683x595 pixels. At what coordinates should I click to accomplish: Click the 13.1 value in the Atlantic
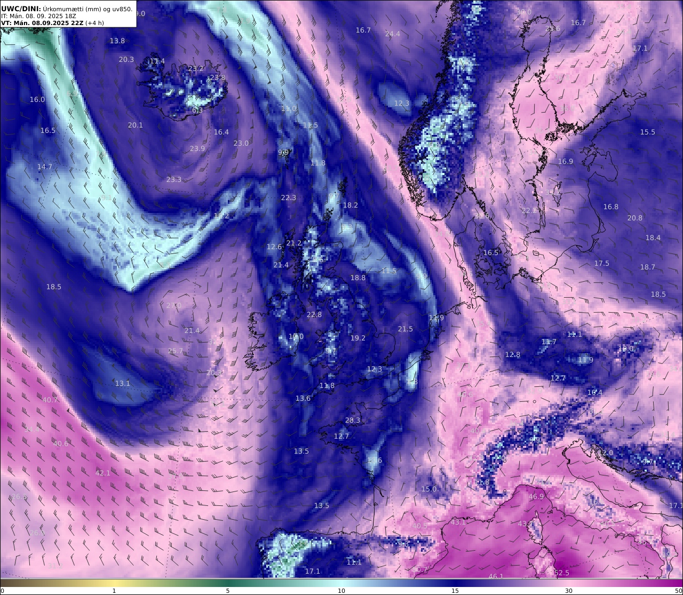(123, 384)
